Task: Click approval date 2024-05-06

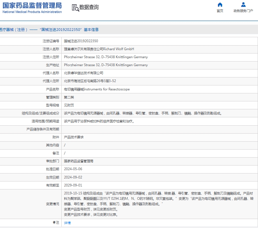Action: point(73,169)
